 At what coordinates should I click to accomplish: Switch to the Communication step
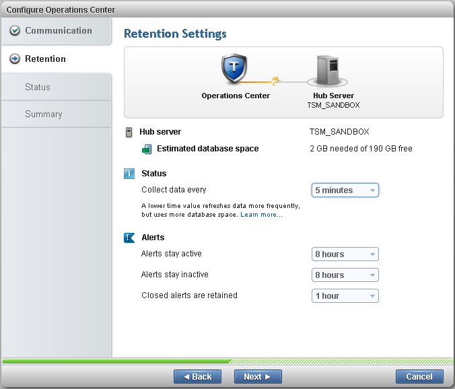[x=58, y=31]
